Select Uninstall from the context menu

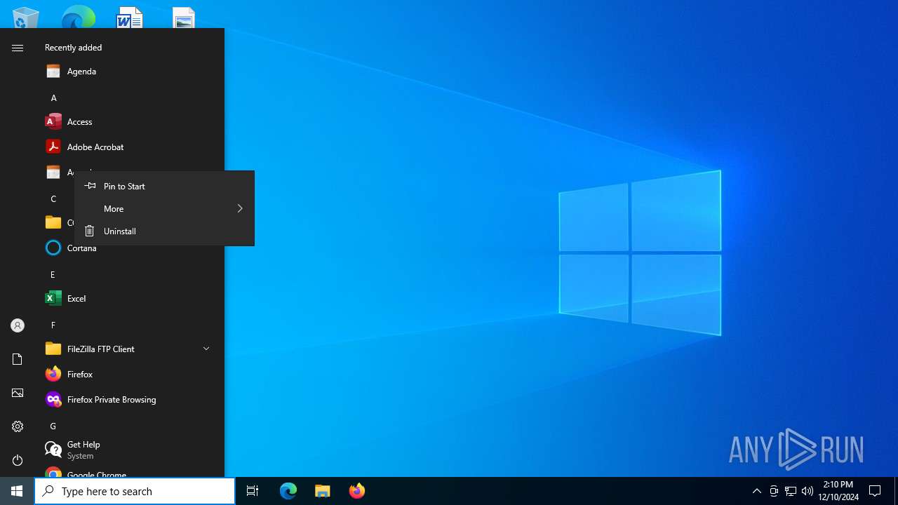[164, 231]
